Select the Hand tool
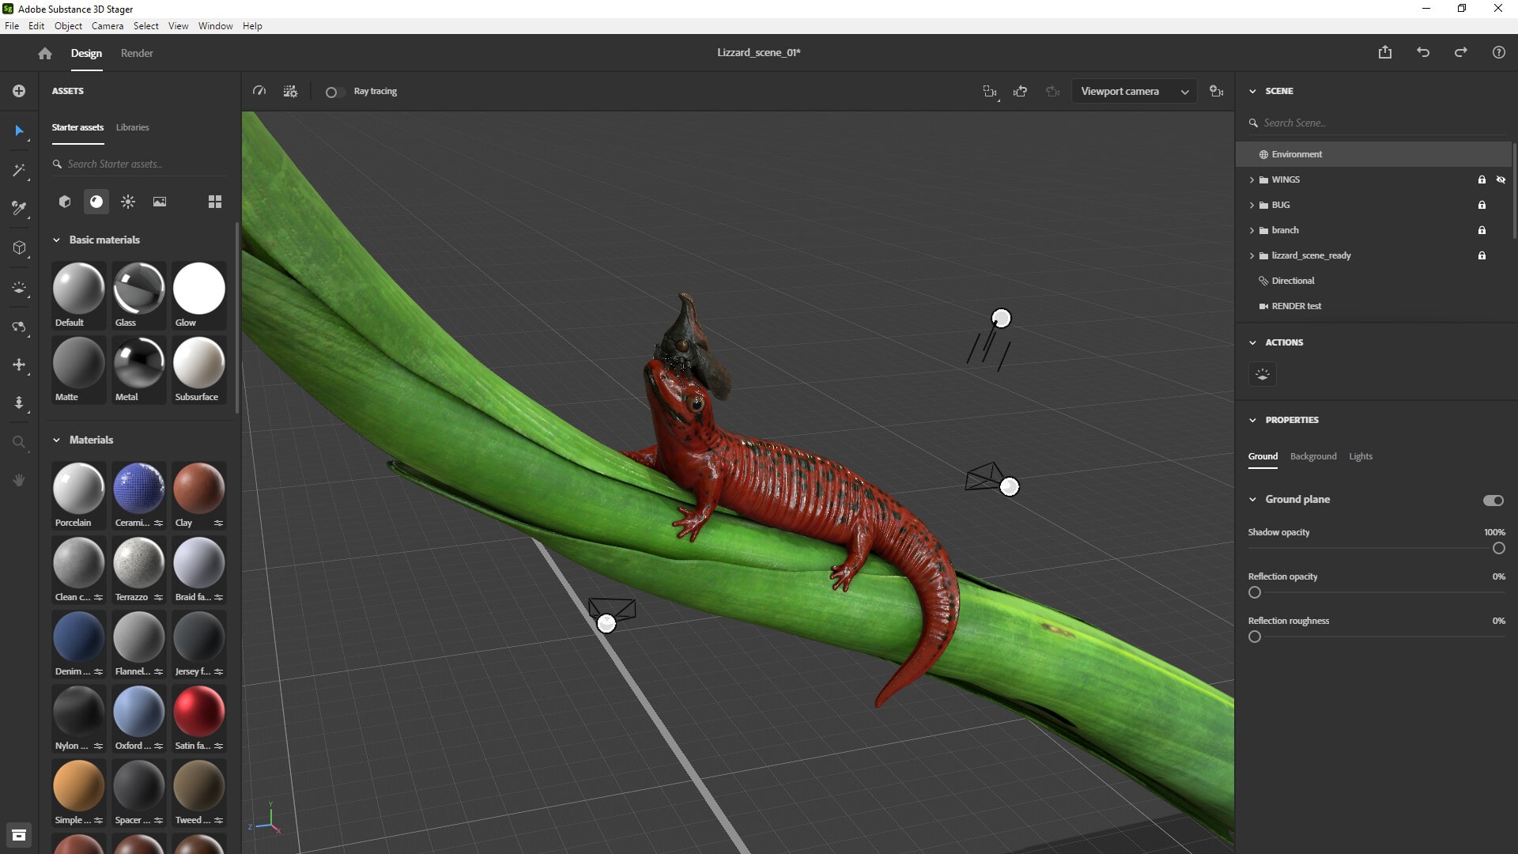Image resolution: width=1518 pixels, height=854 pixels. tap(19, 480)
